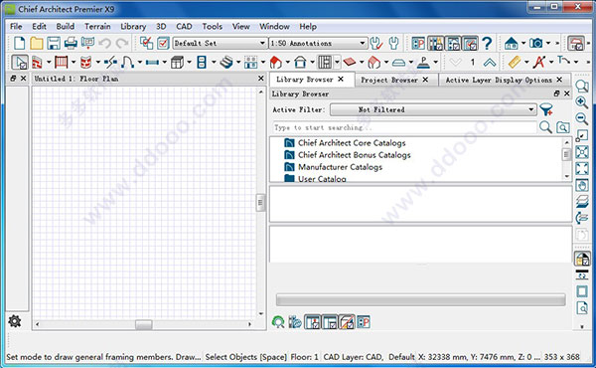Print using the printer icon
The height and width of the screenshot is (368, 596).
pos(71,44)
